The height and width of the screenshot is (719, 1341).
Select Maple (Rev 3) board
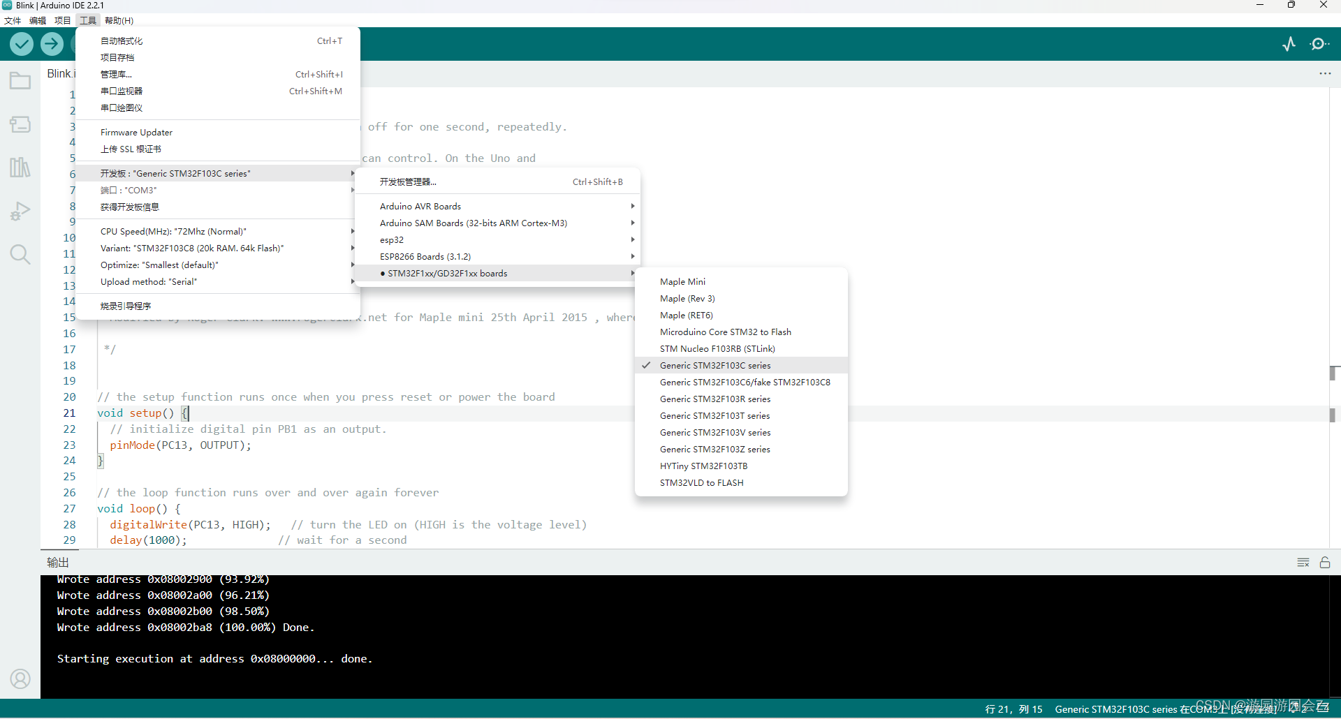741,298
